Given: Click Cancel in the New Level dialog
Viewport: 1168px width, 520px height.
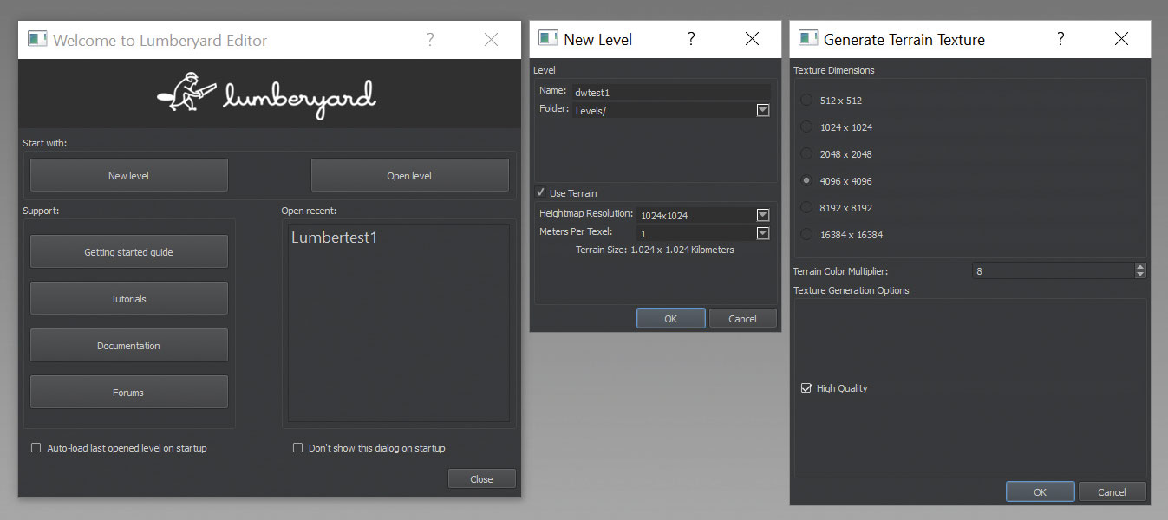Looking at the screenshot, I should click(x=742, y=318).
